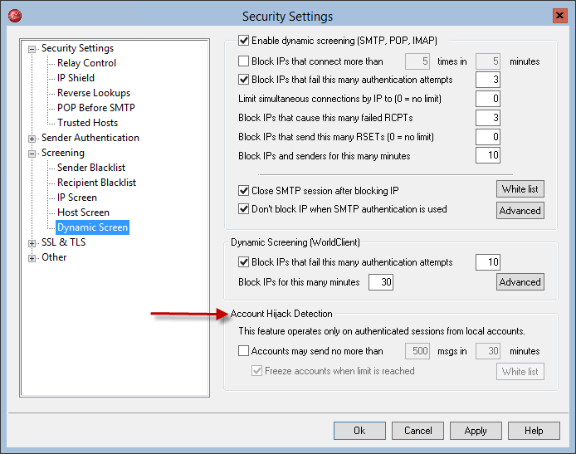Enable Accounts may send no more than
The height and width of the screenshot is (454, 576).
click(243, 351)
